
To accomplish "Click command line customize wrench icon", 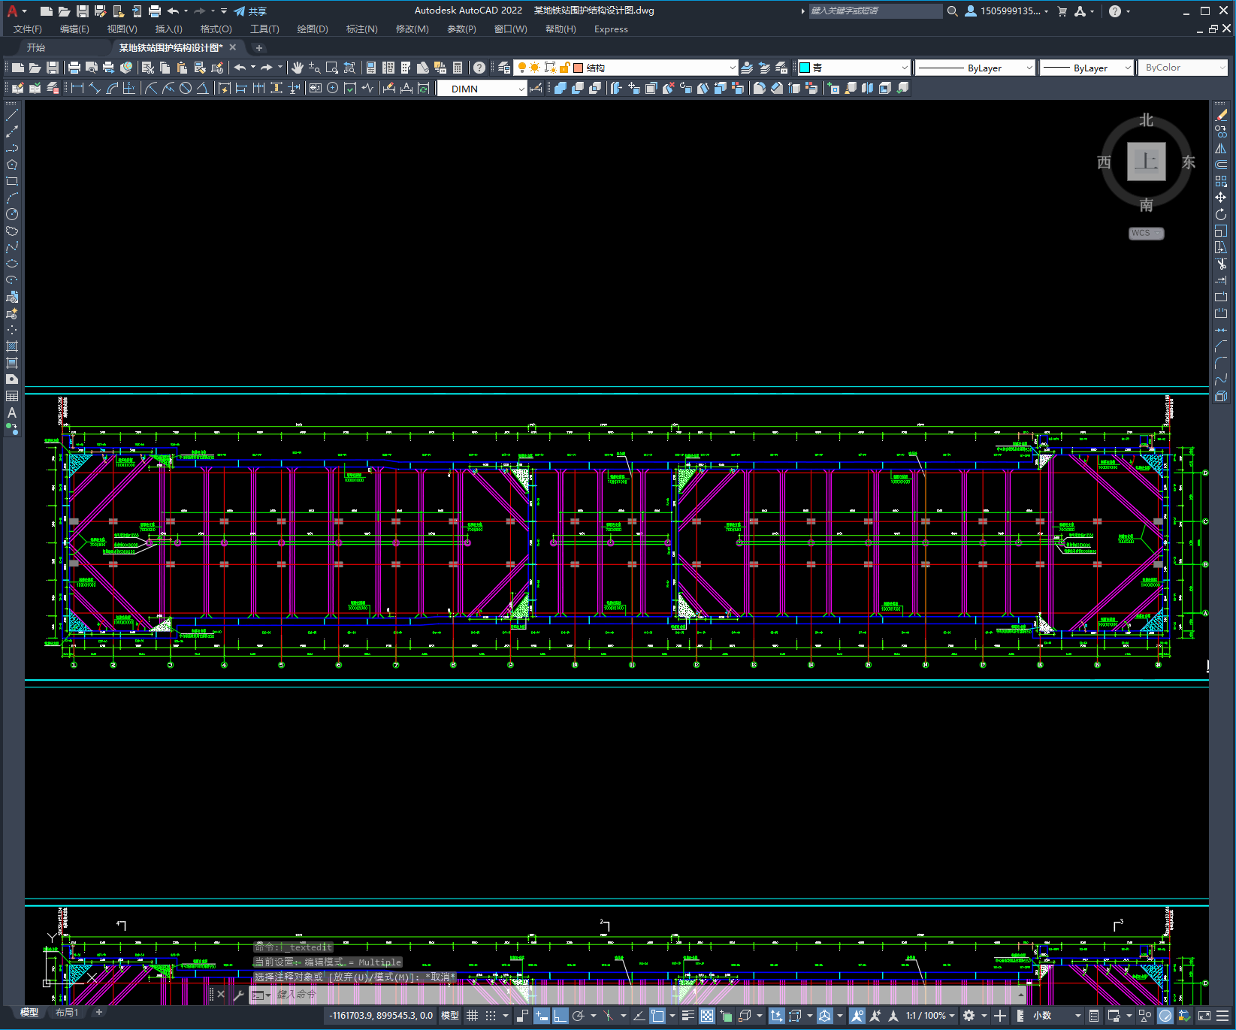I will [239, 995].
